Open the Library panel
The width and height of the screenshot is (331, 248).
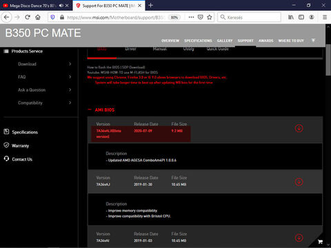[x=291, y=17]
